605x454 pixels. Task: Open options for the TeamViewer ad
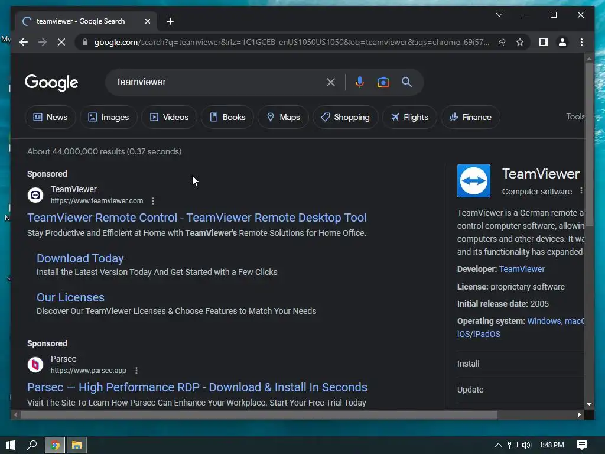153,201
